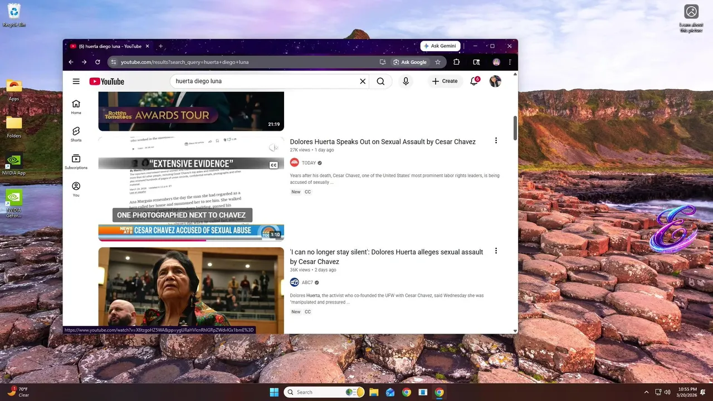Click '36K views • 2 days ago' text
713x401 pixels.
click(x=313, y=270)
